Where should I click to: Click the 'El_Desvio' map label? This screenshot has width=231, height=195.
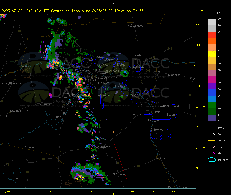(60, 97)
